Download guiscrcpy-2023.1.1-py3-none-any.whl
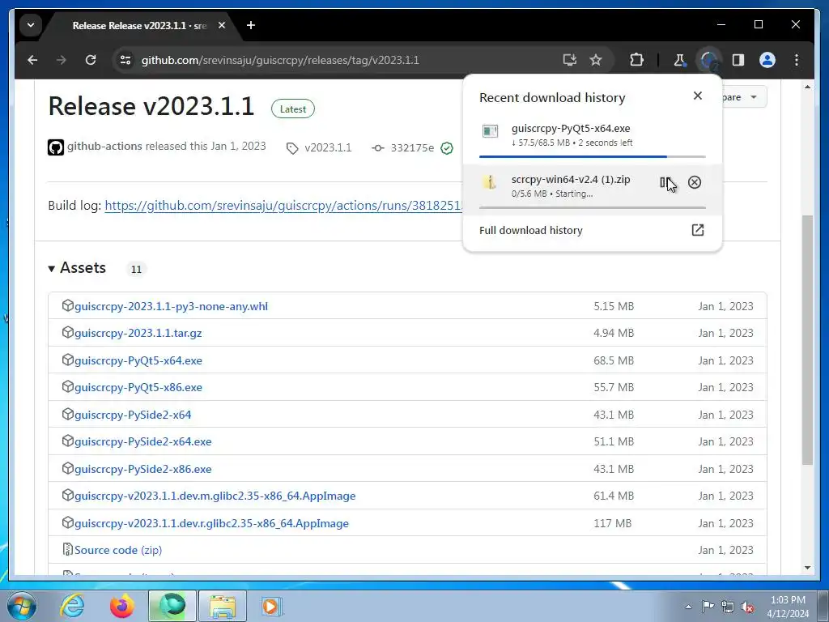This screenshot has width=829, height=622. click(172, 306)
